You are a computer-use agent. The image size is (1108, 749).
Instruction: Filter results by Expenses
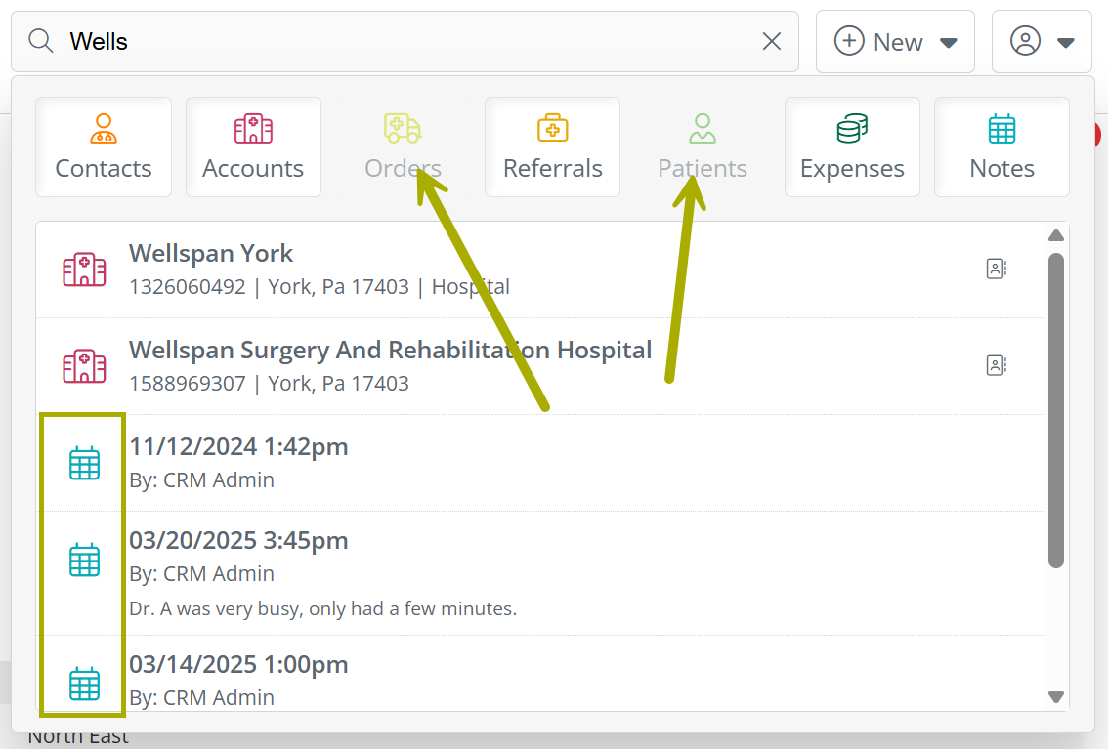852,146
